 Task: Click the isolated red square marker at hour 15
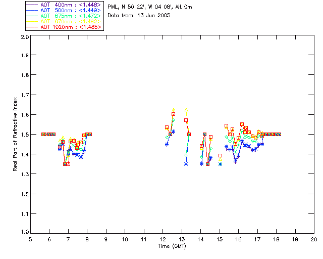pyautogui.click(x=220, y=155)
